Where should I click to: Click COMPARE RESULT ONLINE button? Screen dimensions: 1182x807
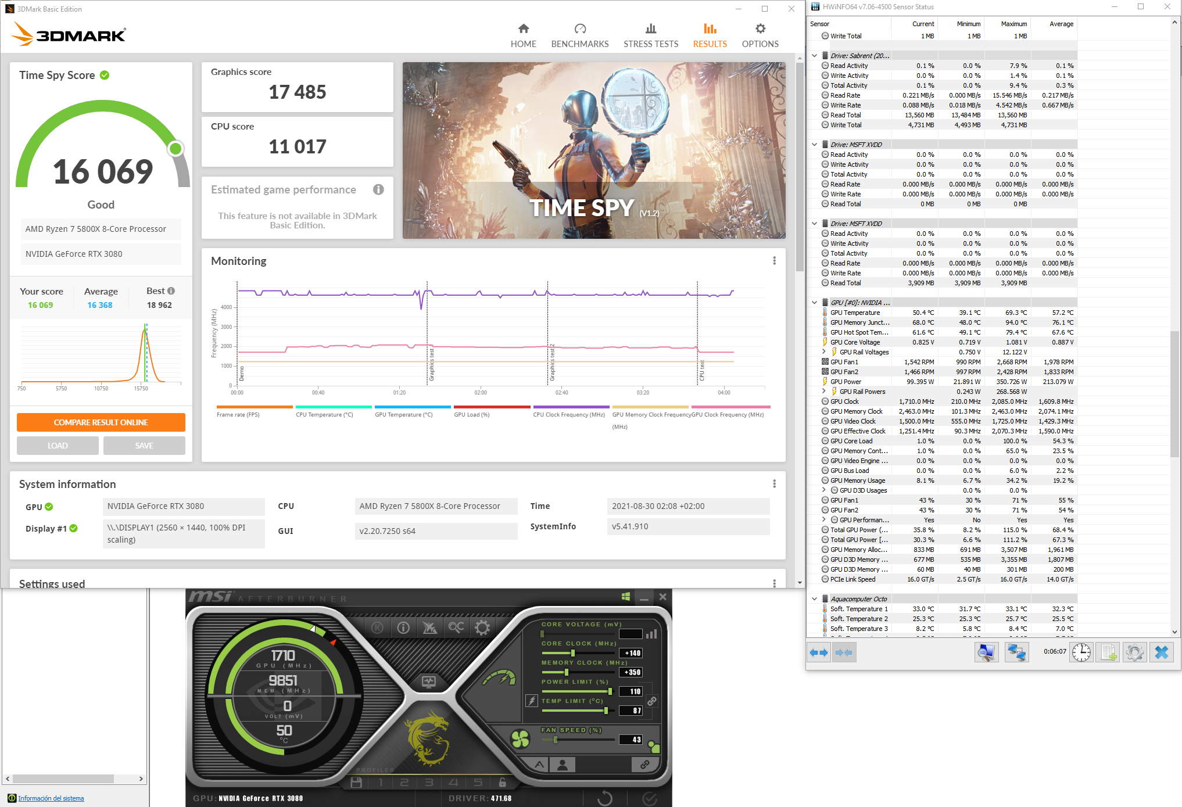point(101,422)
